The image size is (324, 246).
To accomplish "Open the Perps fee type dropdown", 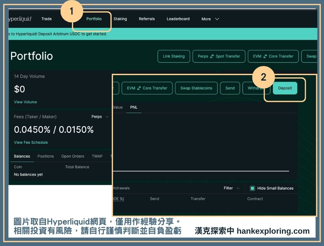I will (x=99, y=117).
